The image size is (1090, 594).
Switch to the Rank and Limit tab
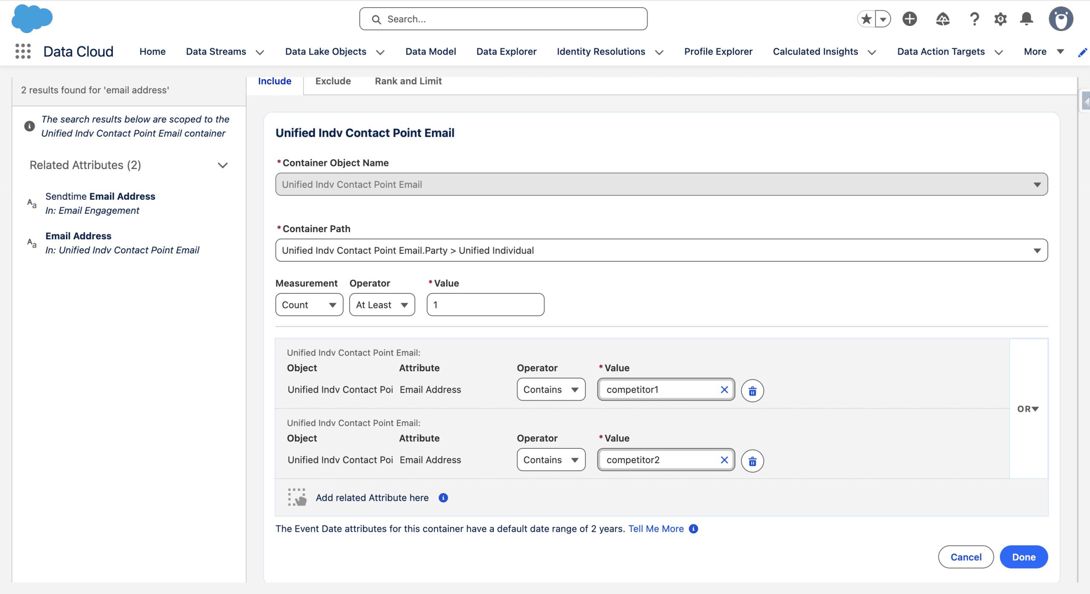click(408, 81)
